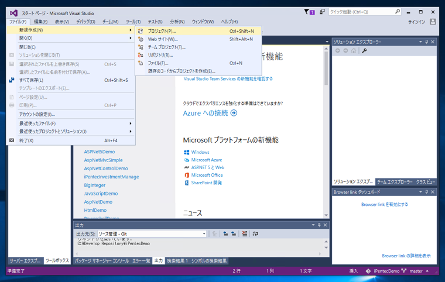Click Browser link を有効にする link
The width and height of the screenshot is (445, 282).
point(385,204)
